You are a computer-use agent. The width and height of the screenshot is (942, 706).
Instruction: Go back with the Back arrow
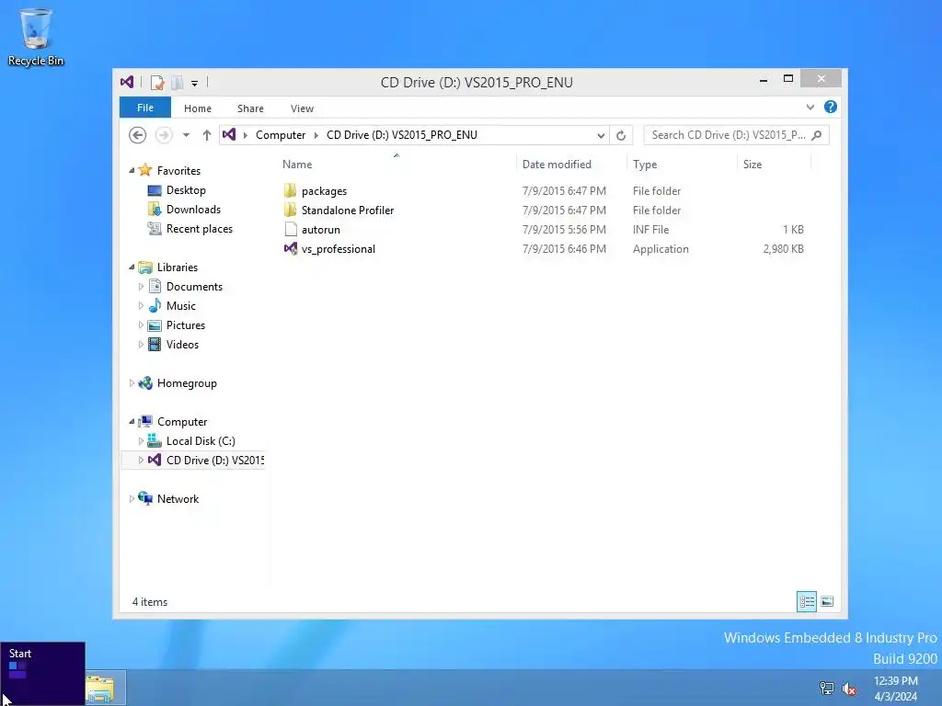(138, 135)
